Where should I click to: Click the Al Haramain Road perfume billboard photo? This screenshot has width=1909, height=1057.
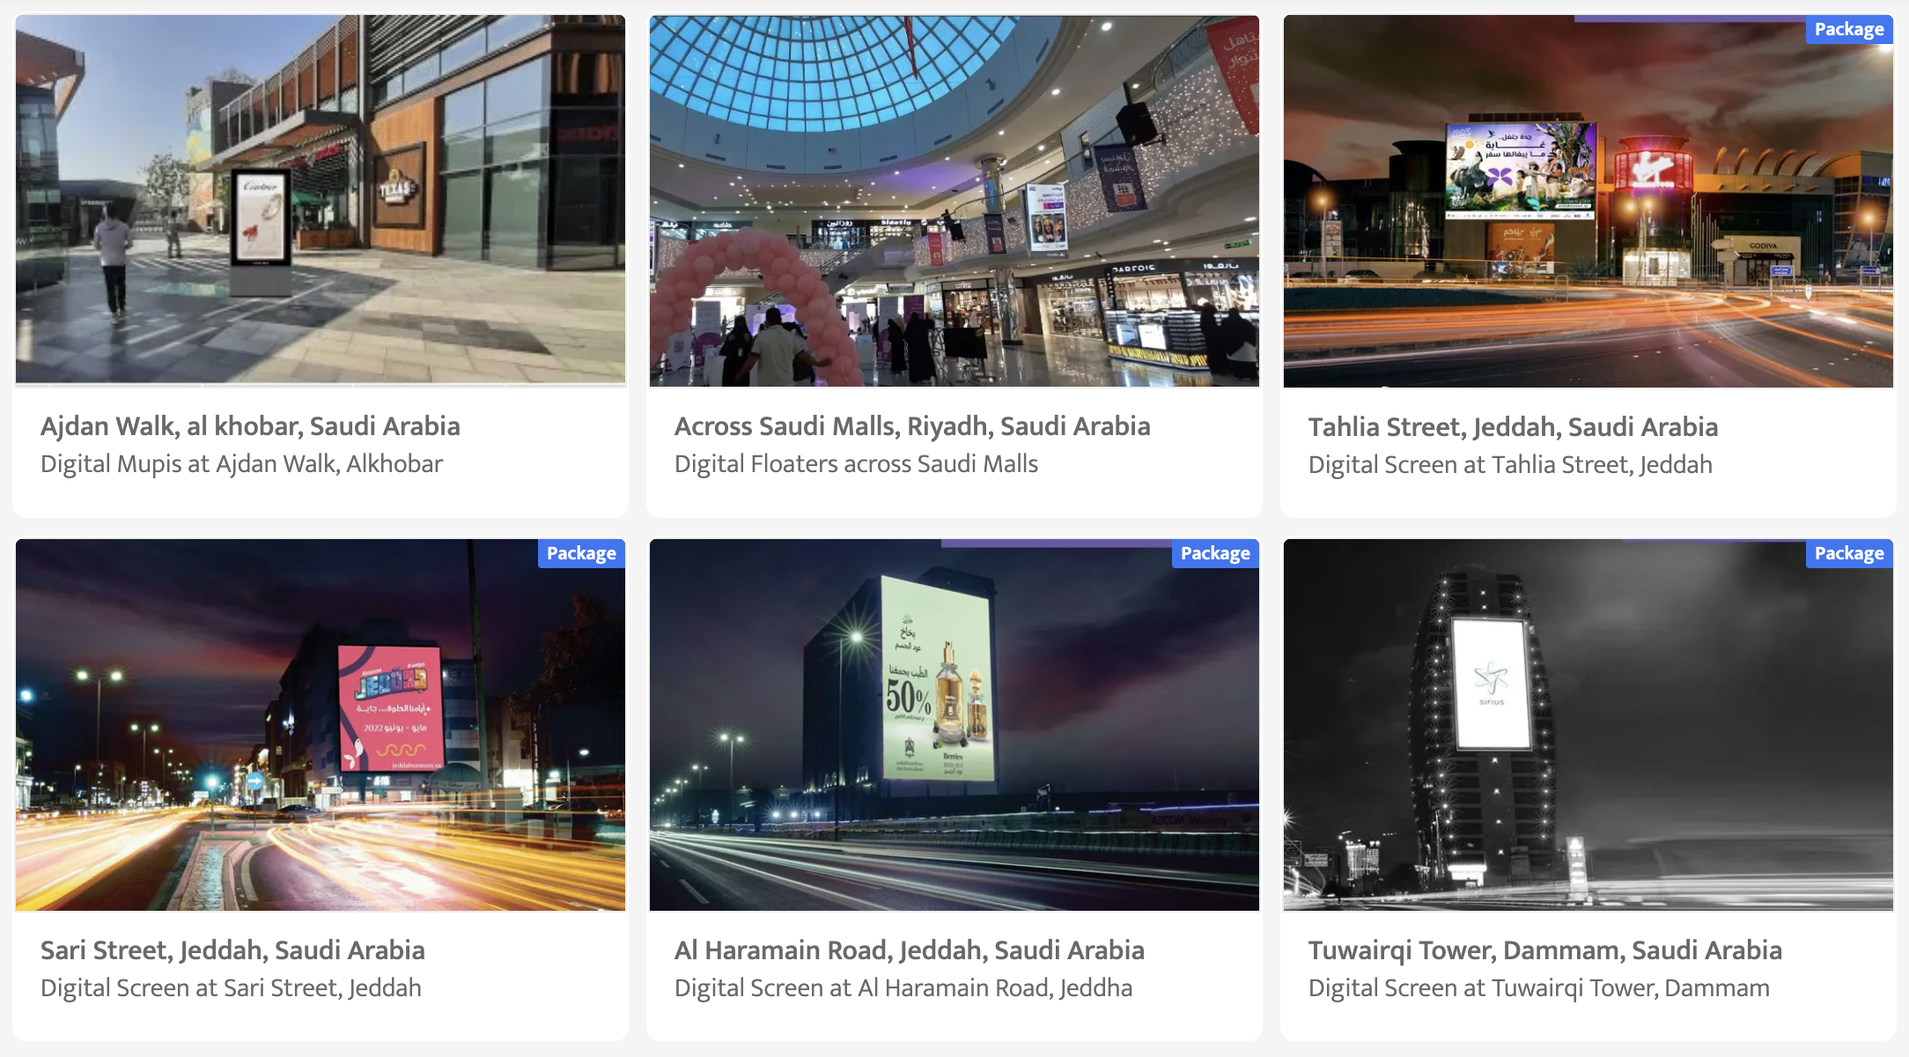(x=954, y=725)
